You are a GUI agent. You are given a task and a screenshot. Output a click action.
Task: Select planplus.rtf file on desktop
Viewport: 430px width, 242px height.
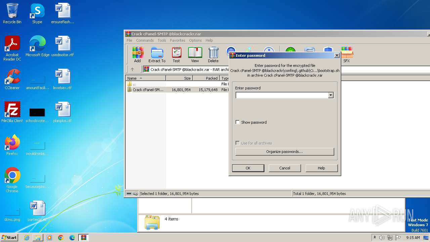62,112
